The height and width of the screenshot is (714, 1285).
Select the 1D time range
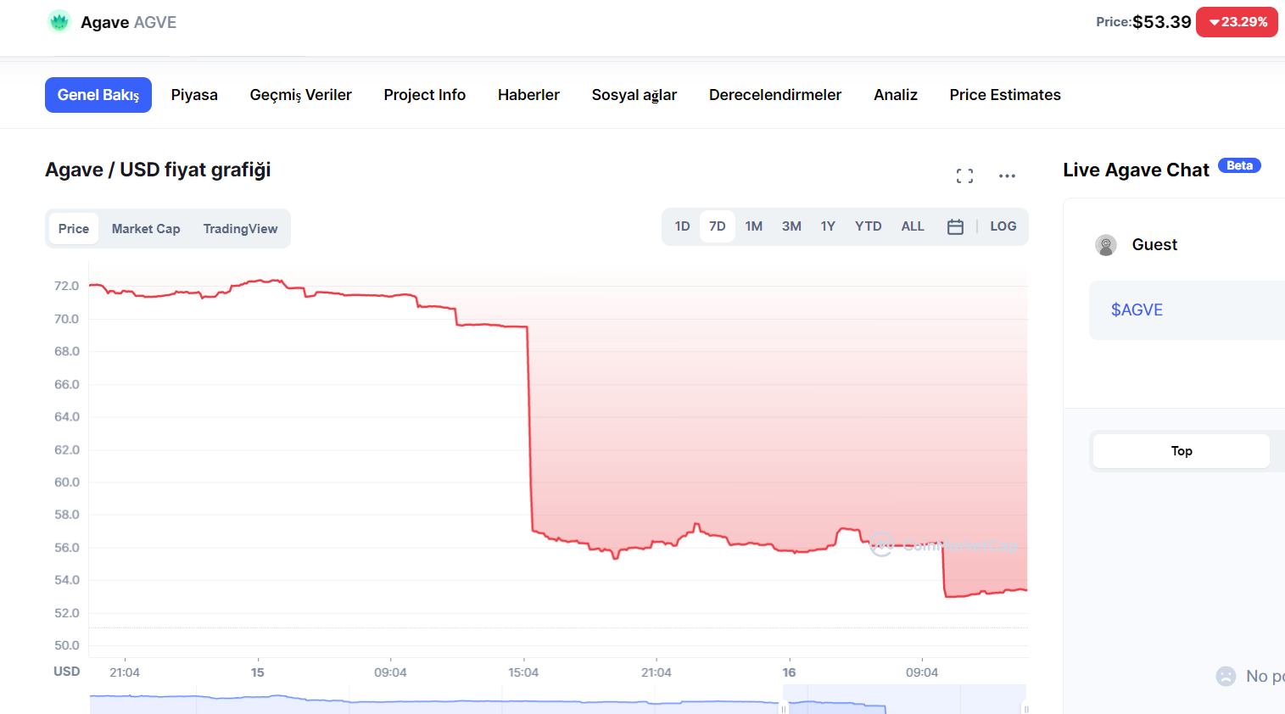[682, 226]
